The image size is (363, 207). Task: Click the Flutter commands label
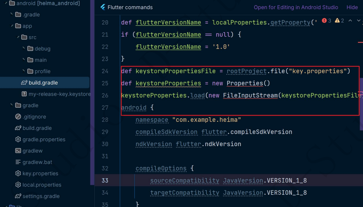tap(130, 7)
